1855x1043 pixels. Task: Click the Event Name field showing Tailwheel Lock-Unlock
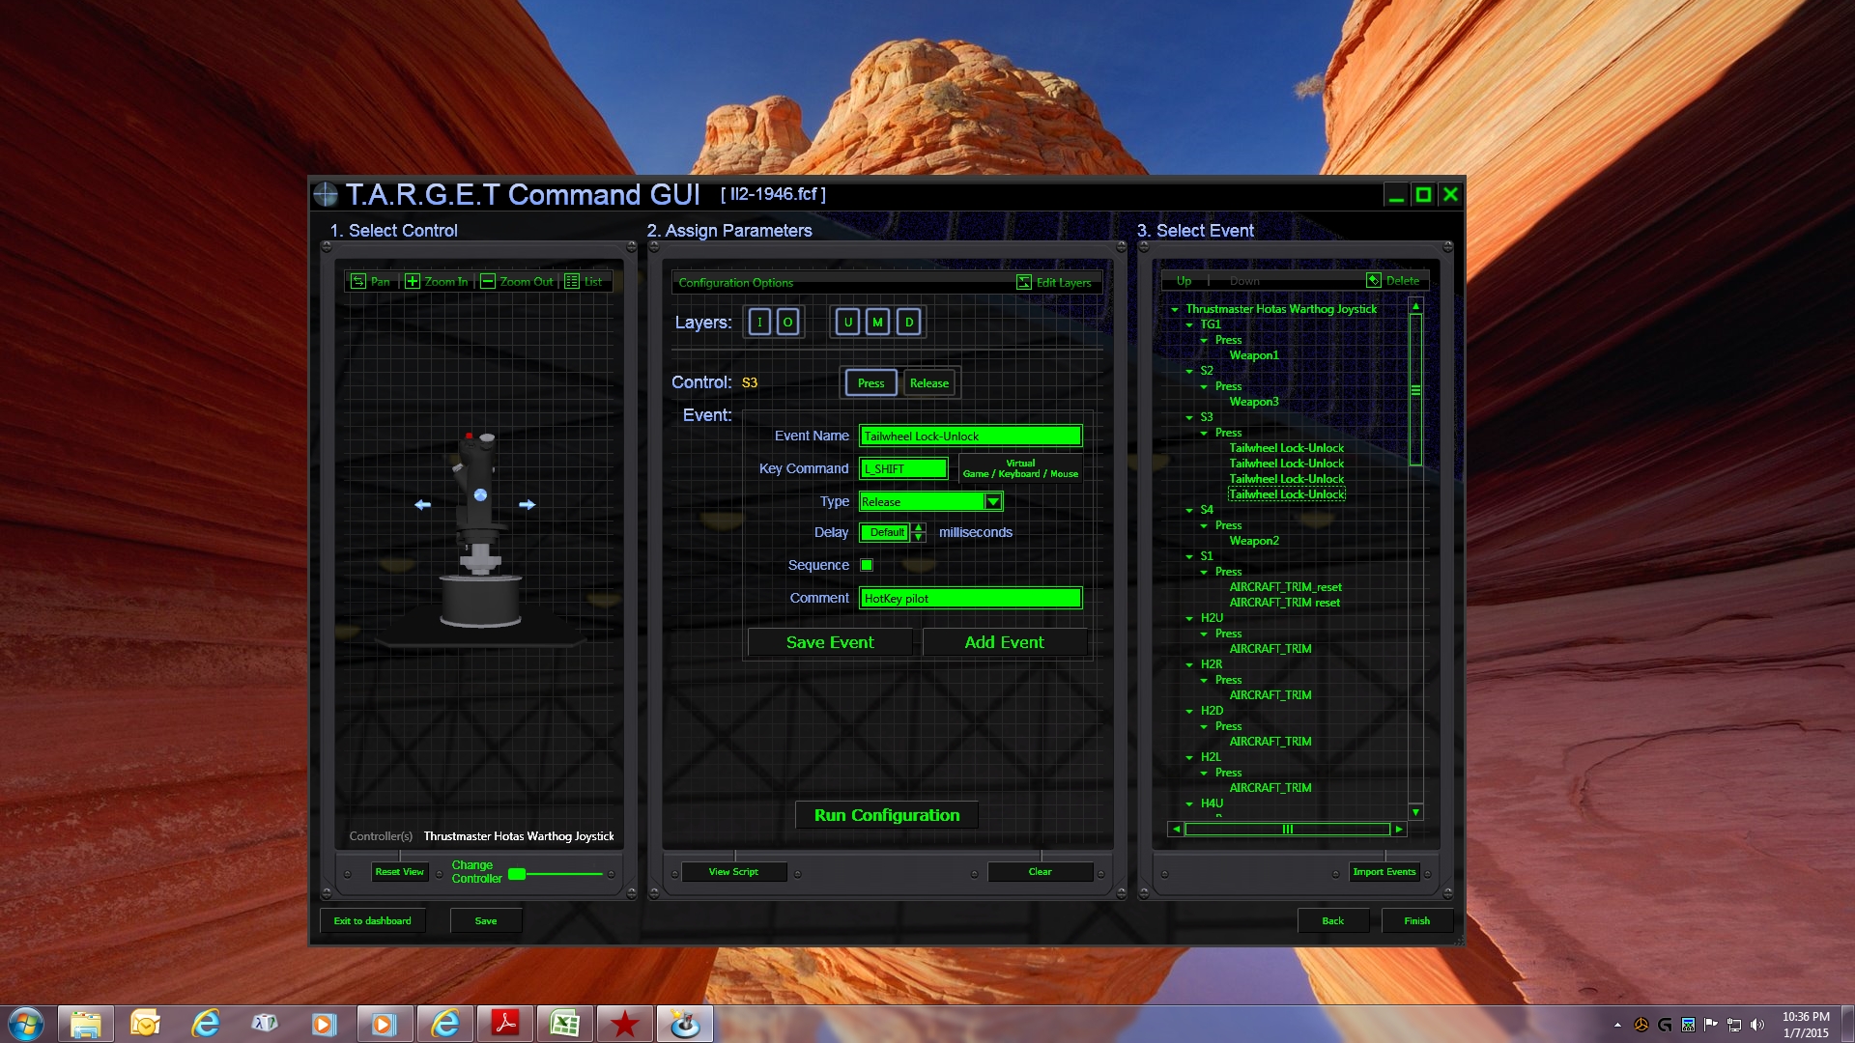[x=970, y=436]
